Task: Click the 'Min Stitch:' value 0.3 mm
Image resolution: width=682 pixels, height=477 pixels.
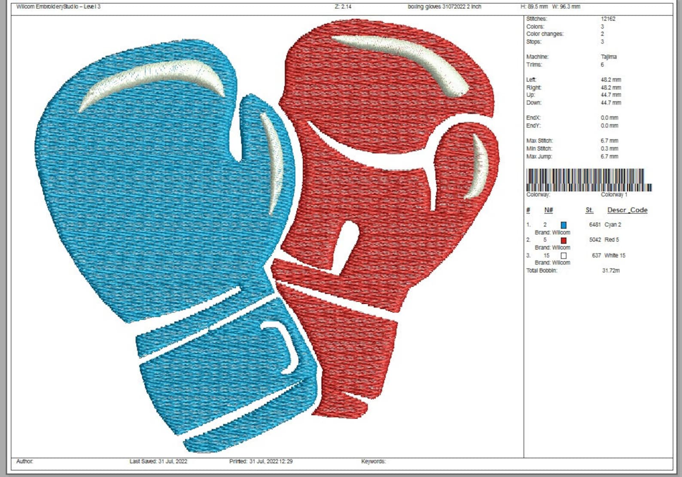Action: tap(609, 149)
